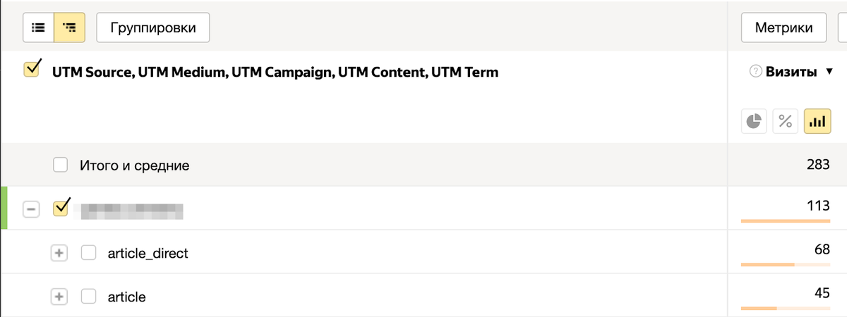Screen dimensions: 847x317
Task: Sort by Визиты column arrow
Action: tap(829, 73)
